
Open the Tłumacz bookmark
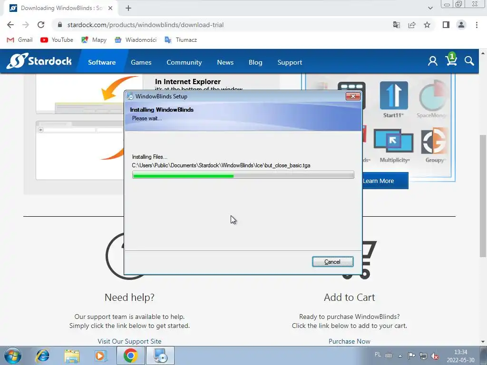(181, 40)
